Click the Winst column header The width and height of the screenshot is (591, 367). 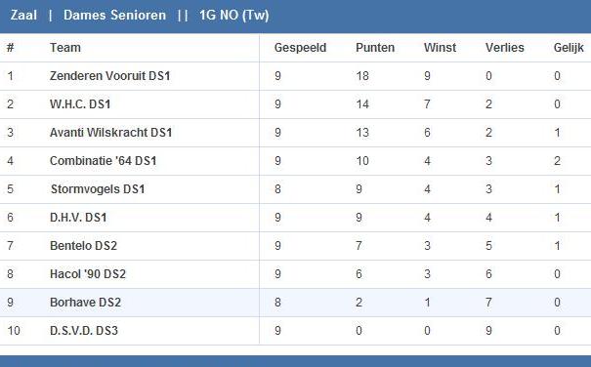tap(440, 48)
